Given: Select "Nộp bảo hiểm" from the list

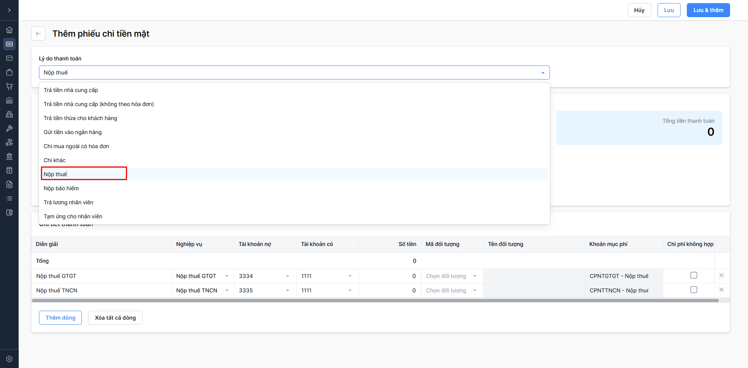Looking at the screenshot, I should 61,188.
